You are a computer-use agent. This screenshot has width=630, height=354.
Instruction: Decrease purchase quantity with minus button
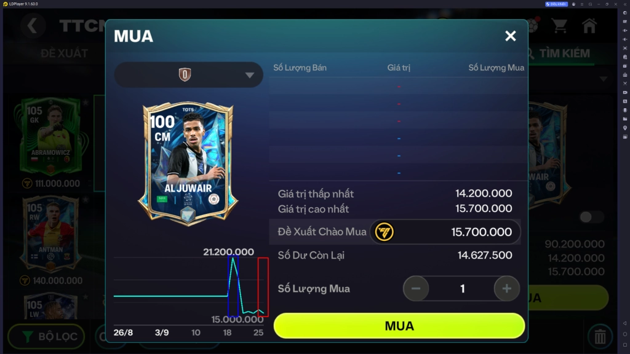point(416,289)
